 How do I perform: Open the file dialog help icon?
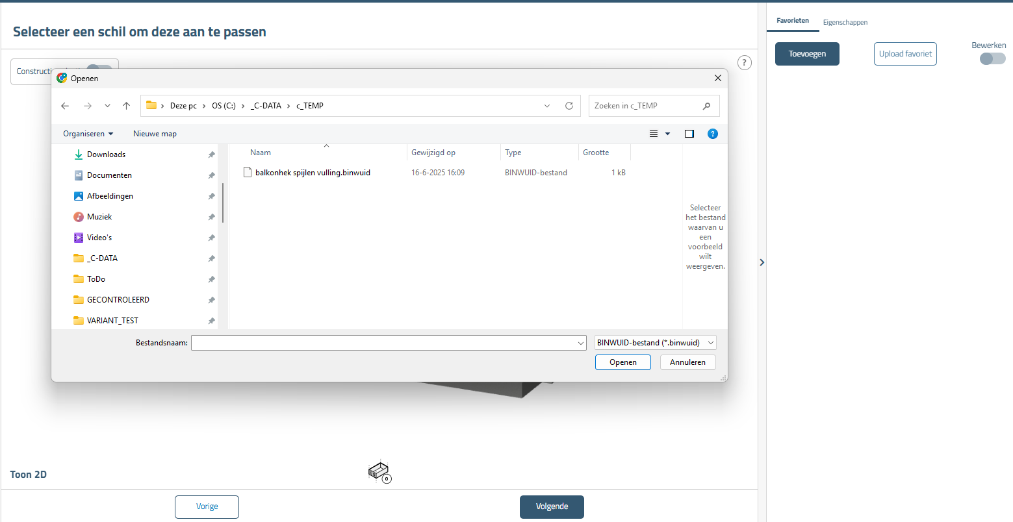click(713, 134)
